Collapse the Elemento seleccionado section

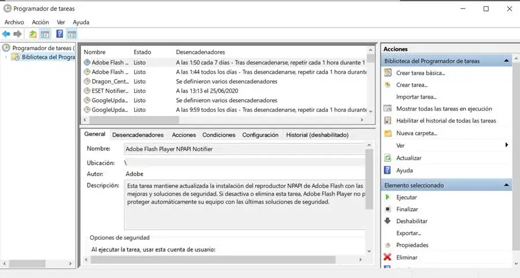click(506, 185)
